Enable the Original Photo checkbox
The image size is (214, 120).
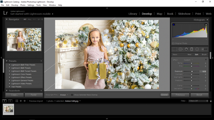pyautogui.click(x=173, y=43)
